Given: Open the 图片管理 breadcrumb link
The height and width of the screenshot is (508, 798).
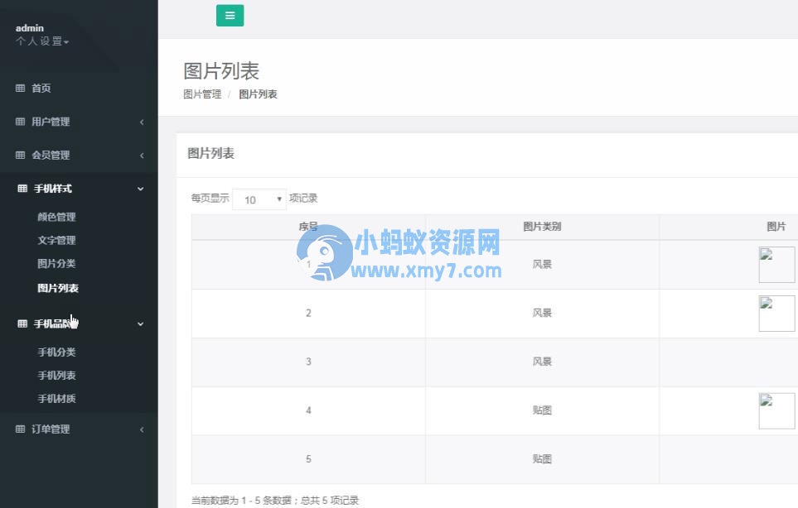Looking at the screenshot, I should click(x=201, y=93).
